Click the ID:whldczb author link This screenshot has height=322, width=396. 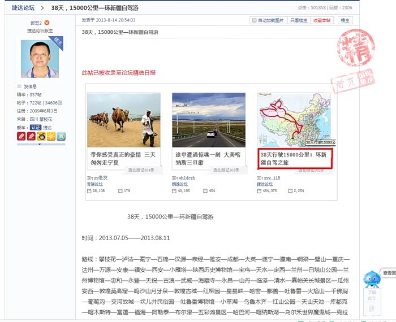coord(183,178)
